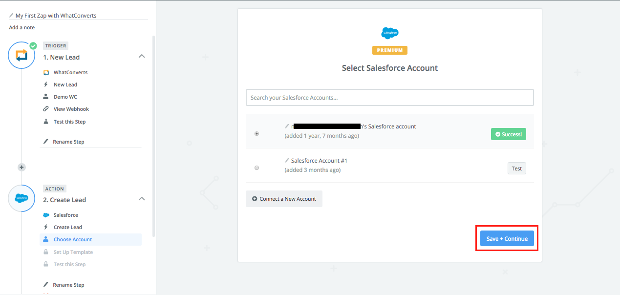Select Salesforce Account #1 radio button
This screenshot has height=295, width=620.
[257, 168]
